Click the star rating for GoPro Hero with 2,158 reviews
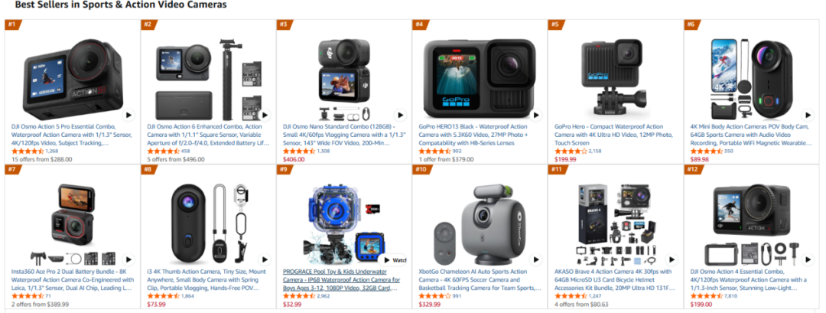 pyautogui.click(x=571, y=152)
